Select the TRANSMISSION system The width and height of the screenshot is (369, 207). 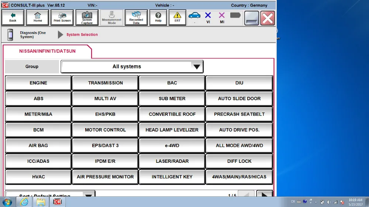[x=105, y=83]
